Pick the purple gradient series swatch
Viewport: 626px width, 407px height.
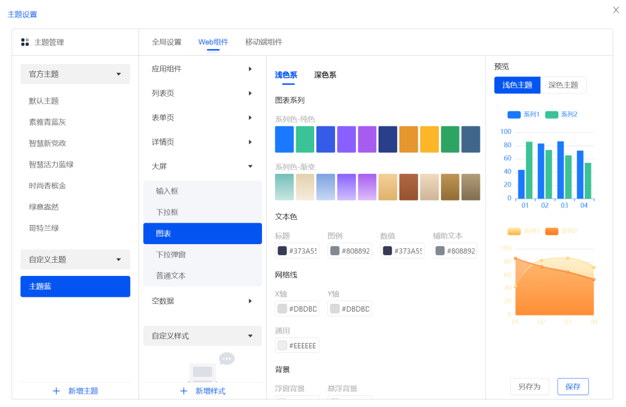point(346,187)
